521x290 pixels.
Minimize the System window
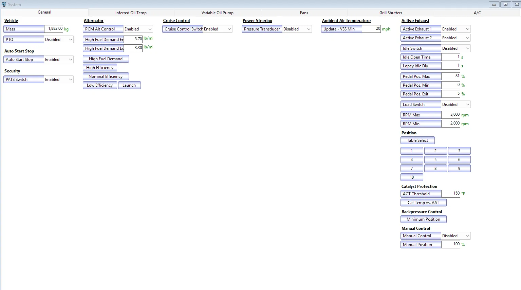[494, 4]
